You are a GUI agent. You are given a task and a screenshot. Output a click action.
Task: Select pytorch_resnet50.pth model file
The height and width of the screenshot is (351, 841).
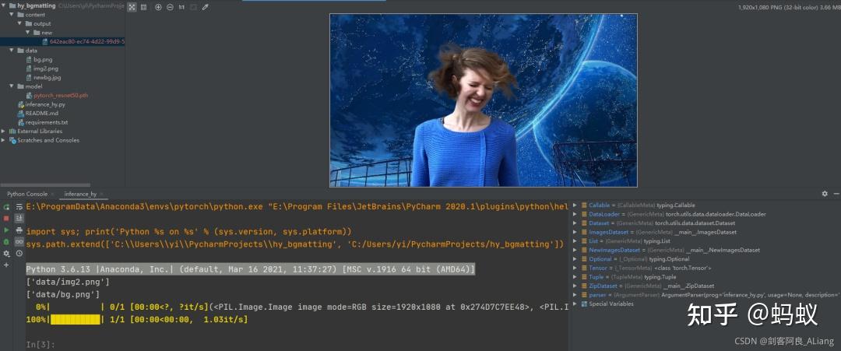(61, 96)
